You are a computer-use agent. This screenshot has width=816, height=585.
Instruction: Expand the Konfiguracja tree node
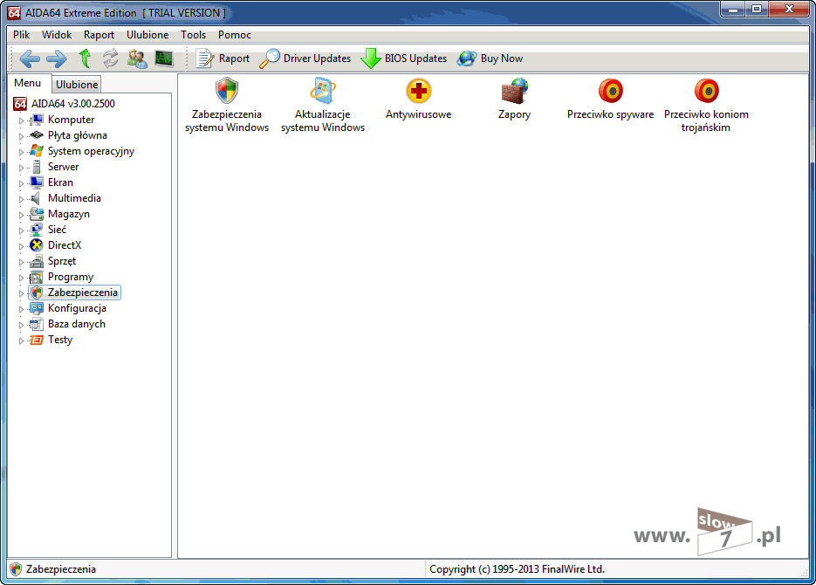(x=21, y=309)
